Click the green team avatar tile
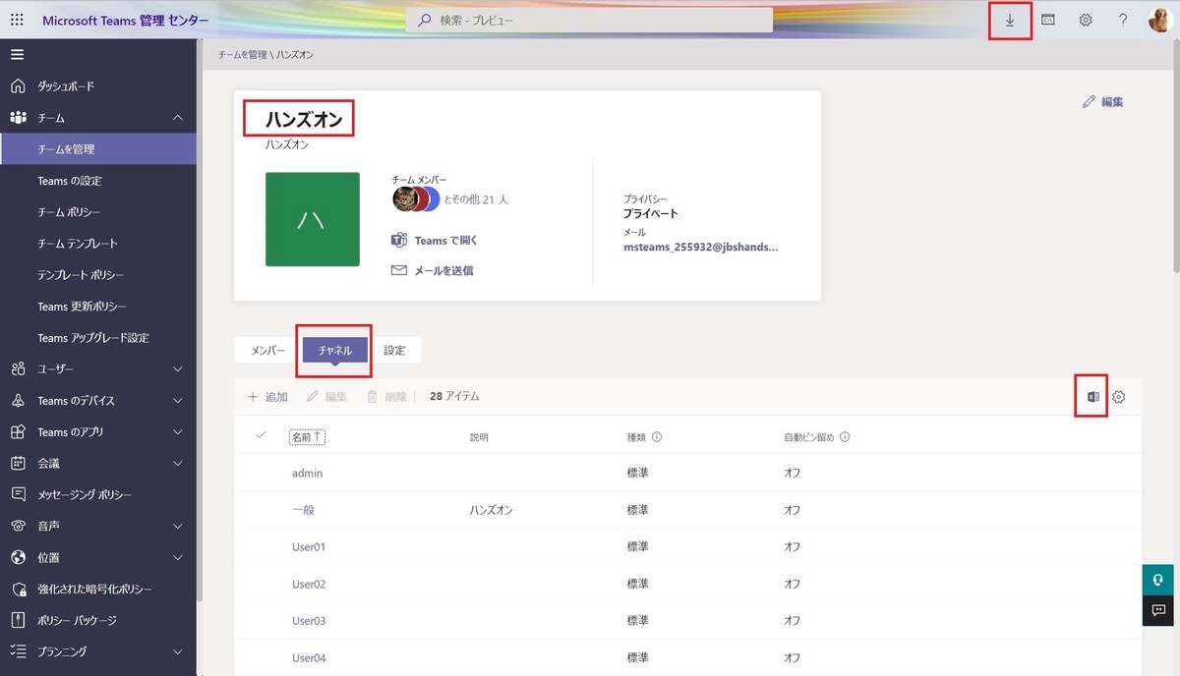Viewport: 1180px width, 676px height. pos(312,219)
